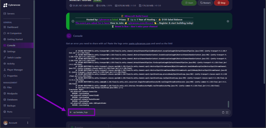
Task: Open Player Manager
Action: [15, 70]
